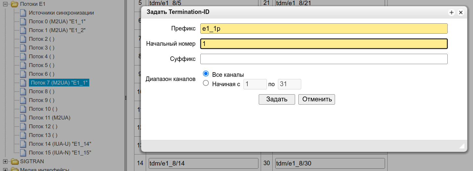Viewport: 473px width, 171px height.
Task: Click the Отменить button
Action: (x=317, y=99)
